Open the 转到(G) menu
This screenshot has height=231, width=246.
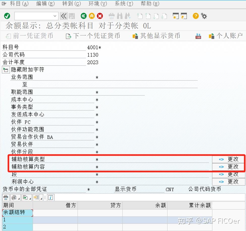pos(72,4)
